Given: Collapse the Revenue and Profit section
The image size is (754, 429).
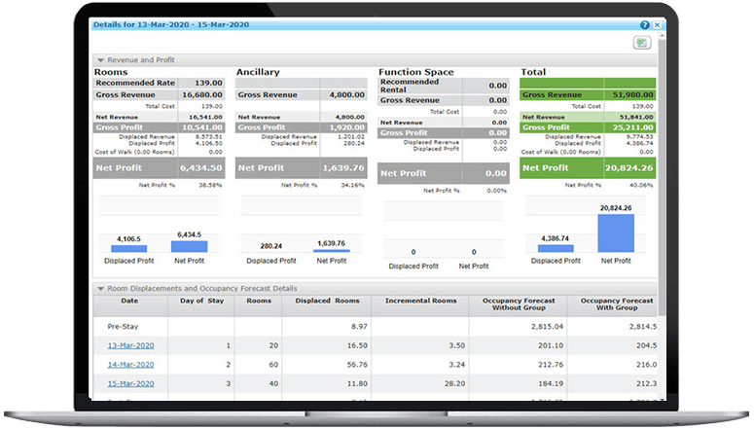Looking at the screenshot, I should (100, 59).
